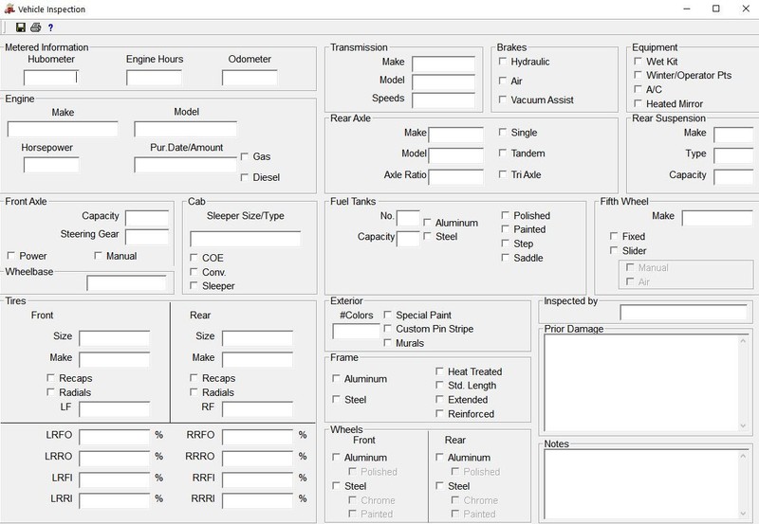Check Power steering checkbox

[x=11, y=256]
